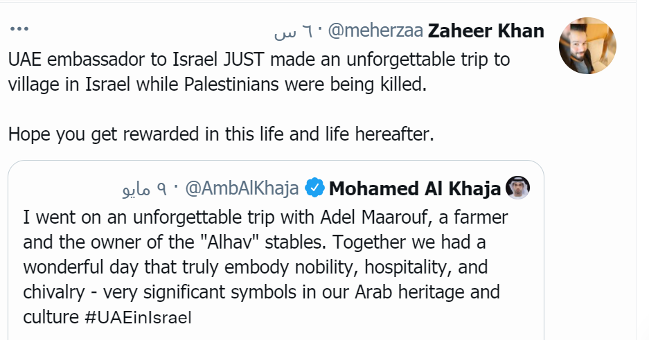Click the blue verified badge
Screen dimensions: 649x340
coord(315,188)
